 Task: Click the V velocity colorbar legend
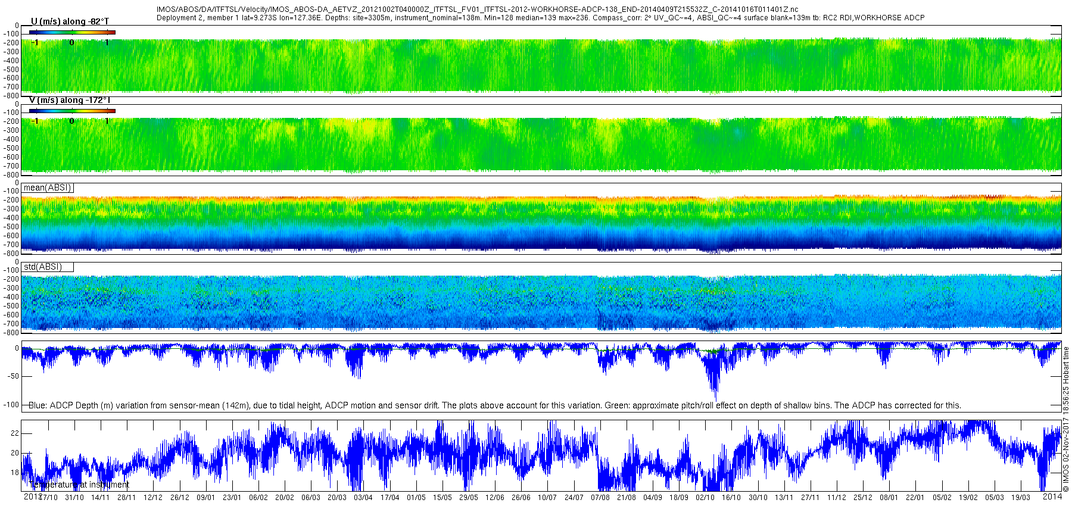[x=72, y=111]
